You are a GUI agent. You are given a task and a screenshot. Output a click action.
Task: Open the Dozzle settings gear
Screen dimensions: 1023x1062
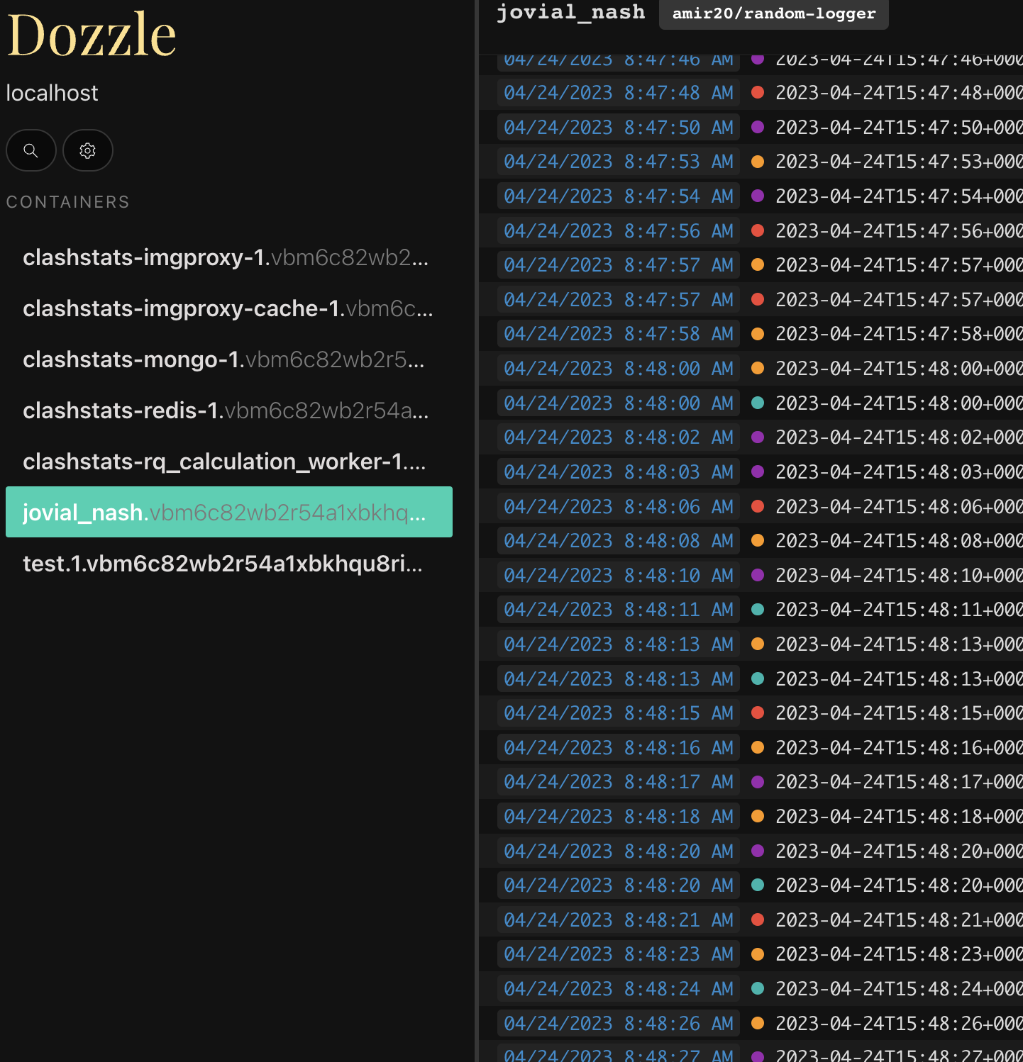87,150
